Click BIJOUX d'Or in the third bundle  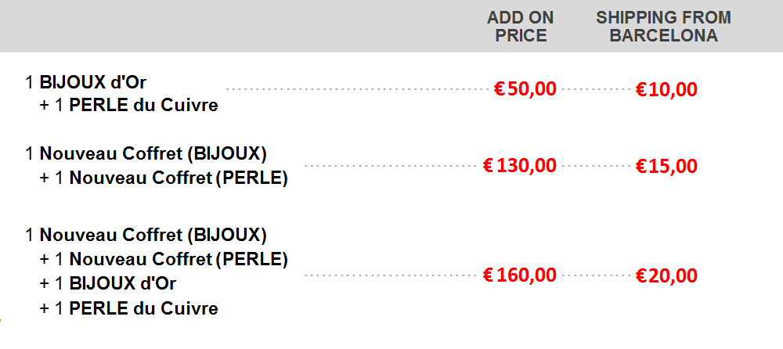tap(122, 283)
